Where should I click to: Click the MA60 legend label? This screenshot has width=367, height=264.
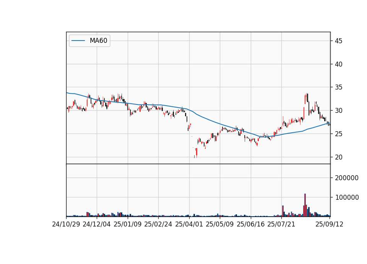coord(98,41)
